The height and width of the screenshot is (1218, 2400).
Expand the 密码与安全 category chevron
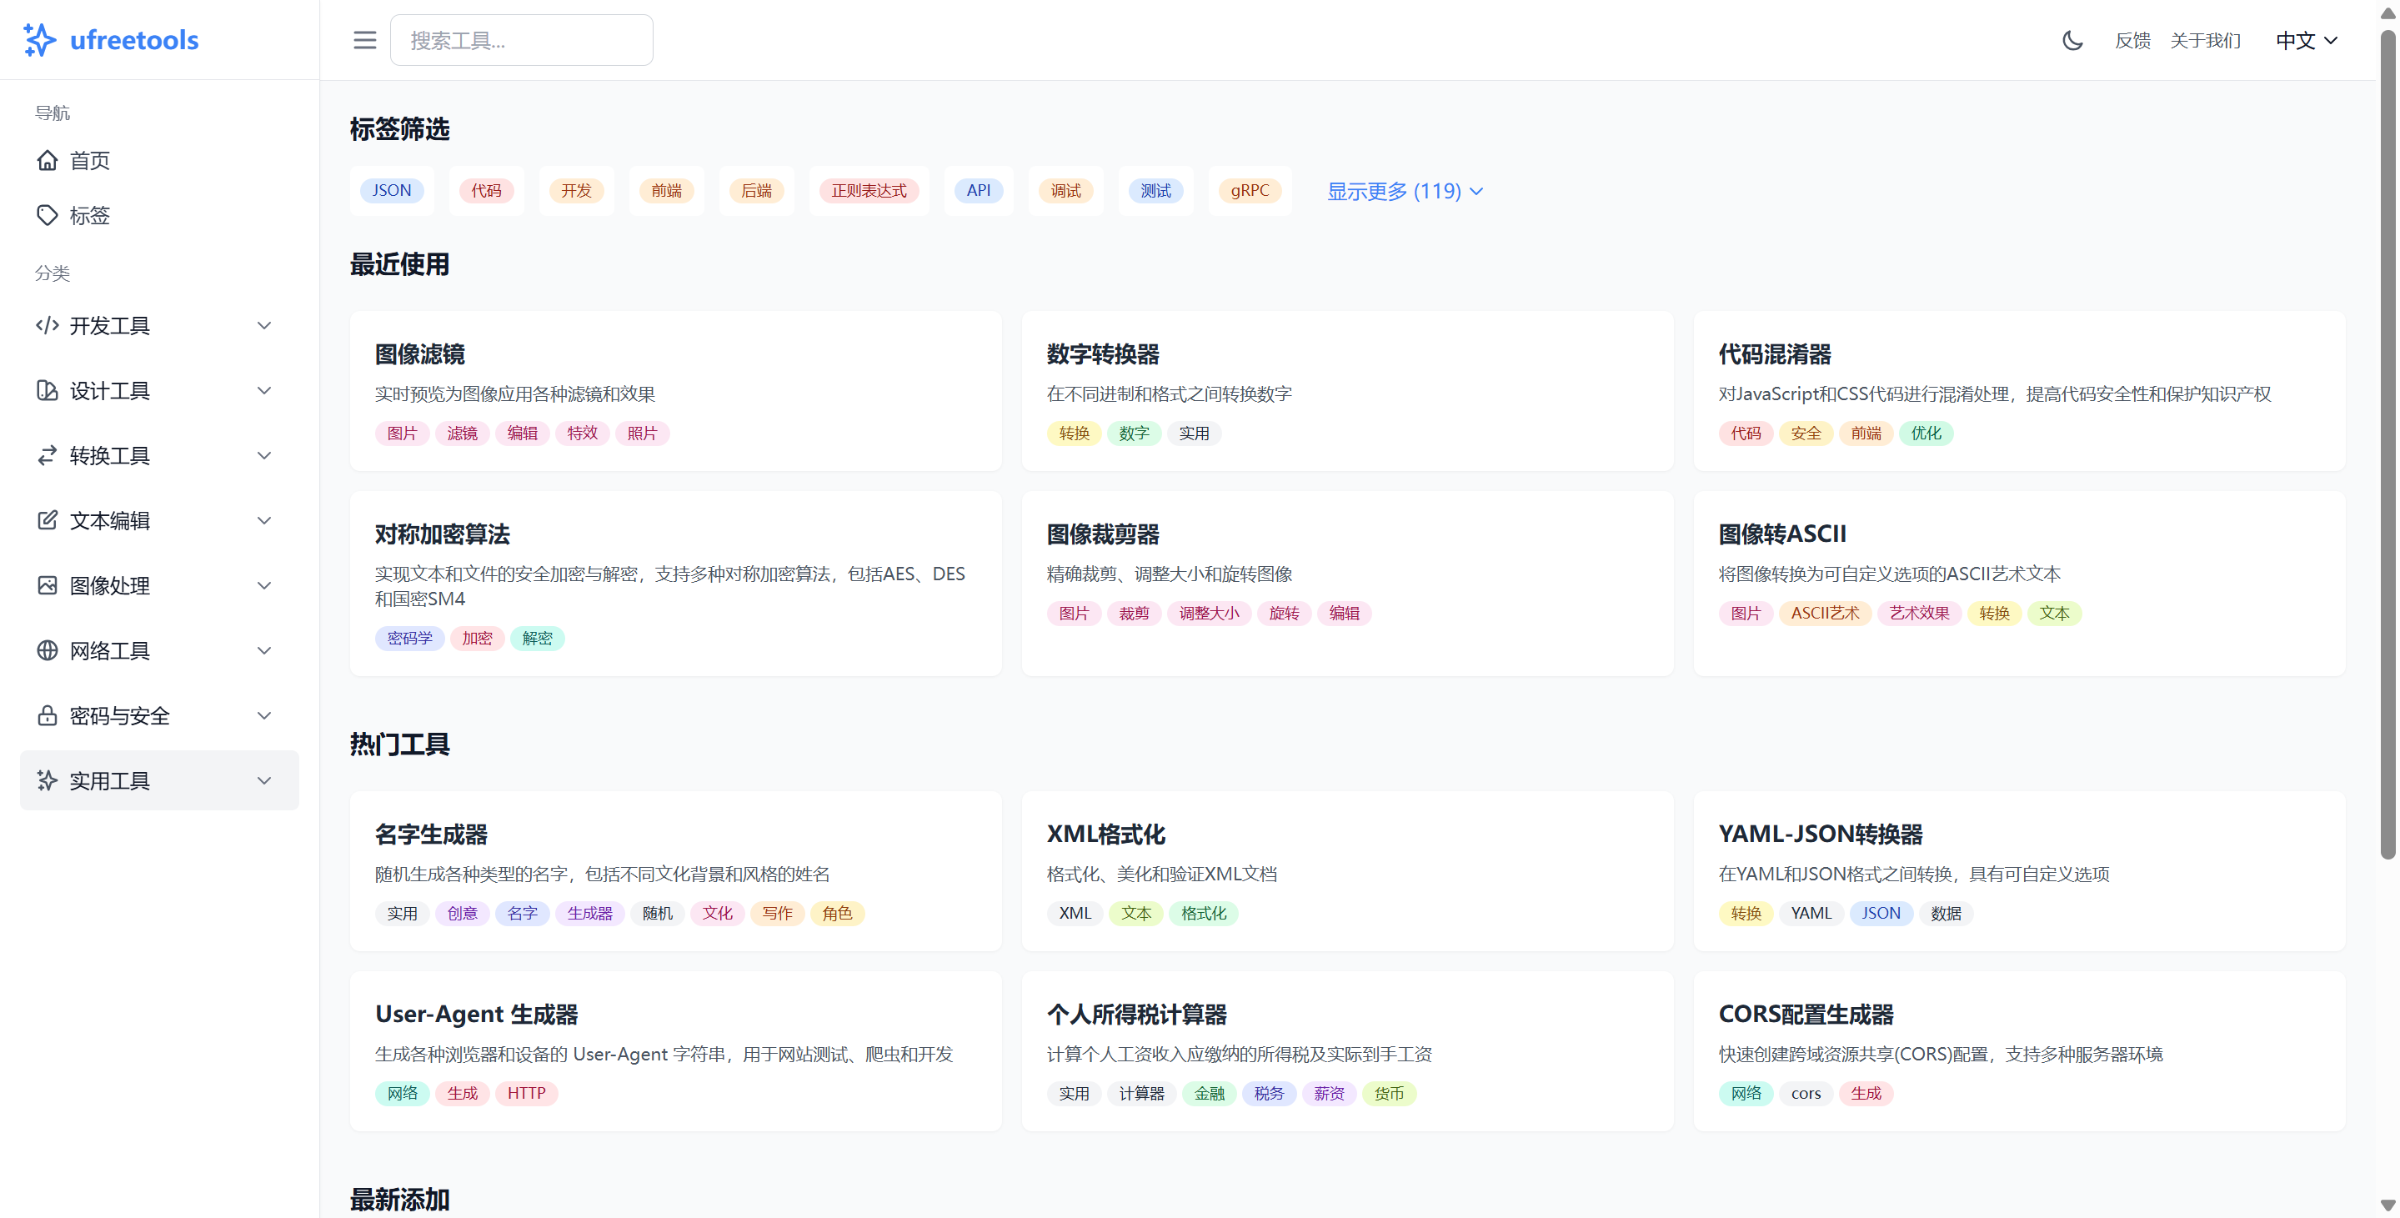264,714
